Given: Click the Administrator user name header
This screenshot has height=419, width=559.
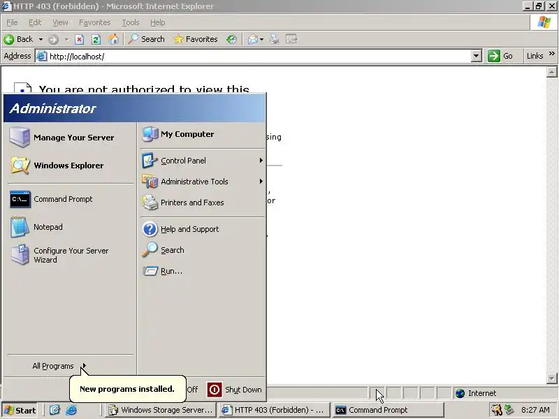Looking at the screenshot, I should (53, 108).
